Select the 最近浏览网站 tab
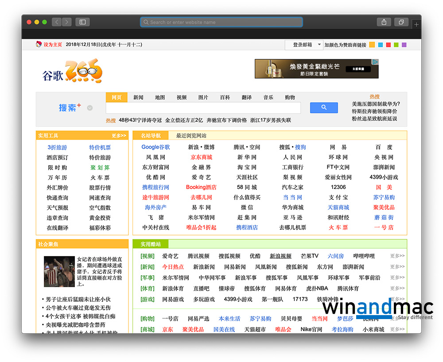Viewport: 443px width, 362px height. [191, 135]
